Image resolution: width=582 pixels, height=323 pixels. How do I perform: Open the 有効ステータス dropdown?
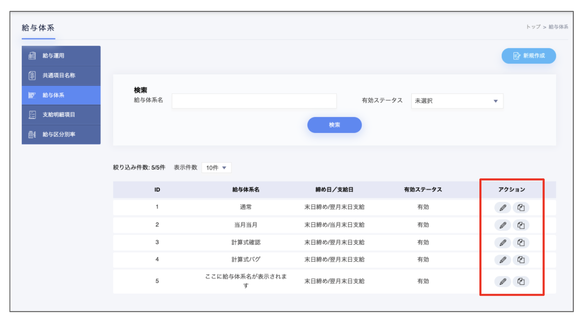457,101
